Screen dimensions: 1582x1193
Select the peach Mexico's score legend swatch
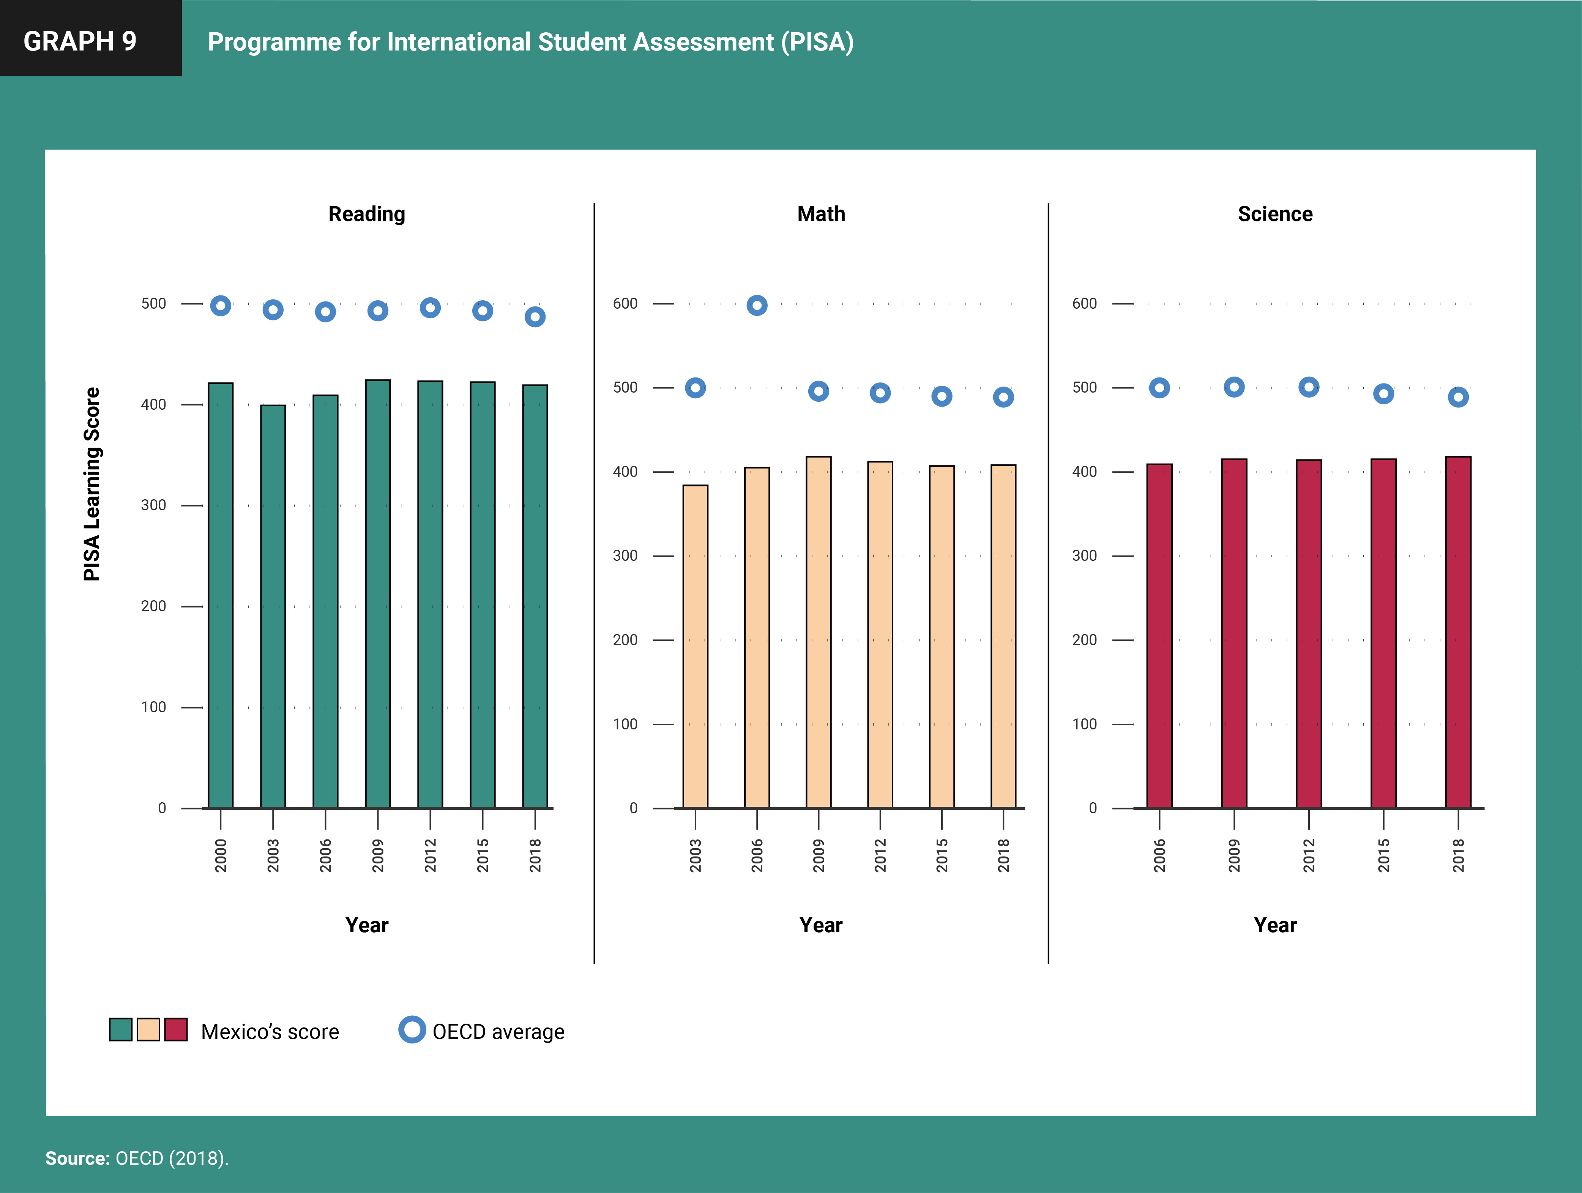coord(148,1029)
